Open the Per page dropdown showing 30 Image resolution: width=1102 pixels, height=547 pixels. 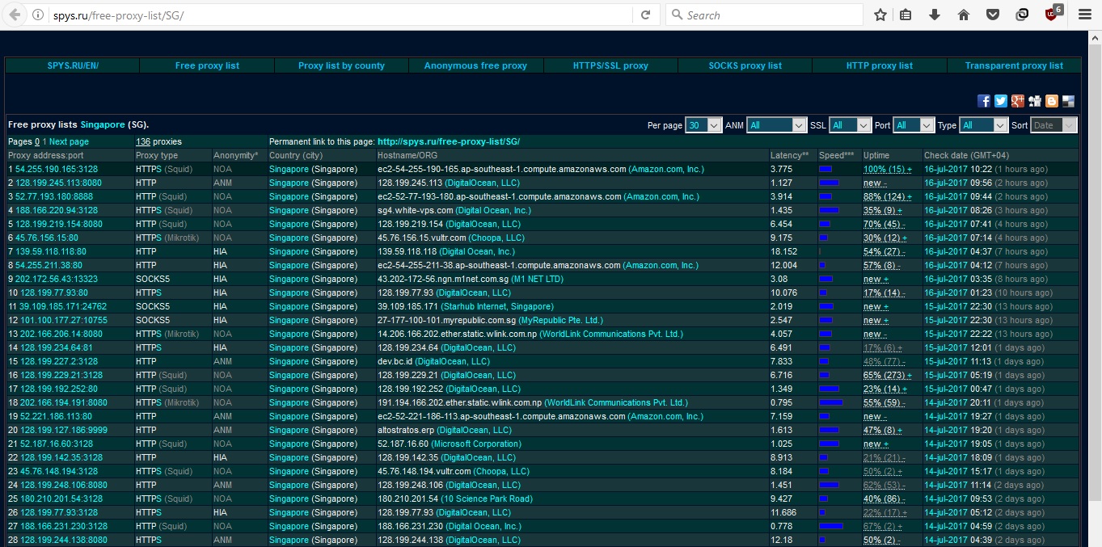click(x=703, y=125)
